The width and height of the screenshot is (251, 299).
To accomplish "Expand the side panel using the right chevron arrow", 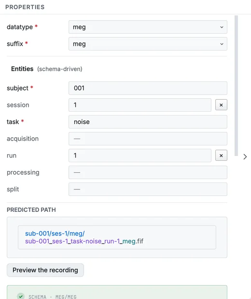I will tap(245, 157).
